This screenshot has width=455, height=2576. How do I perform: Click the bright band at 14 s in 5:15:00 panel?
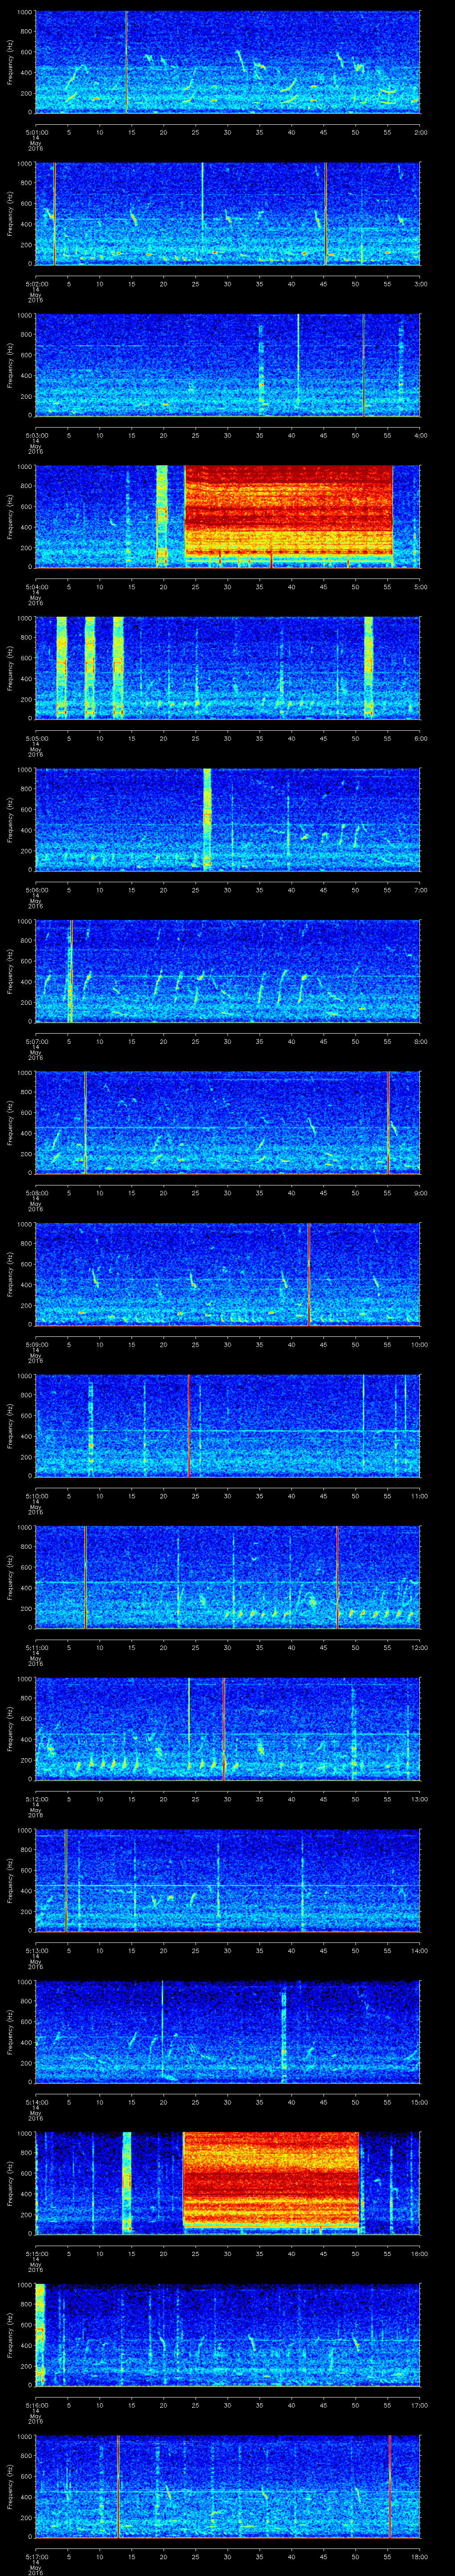[x=127, y=2184]
